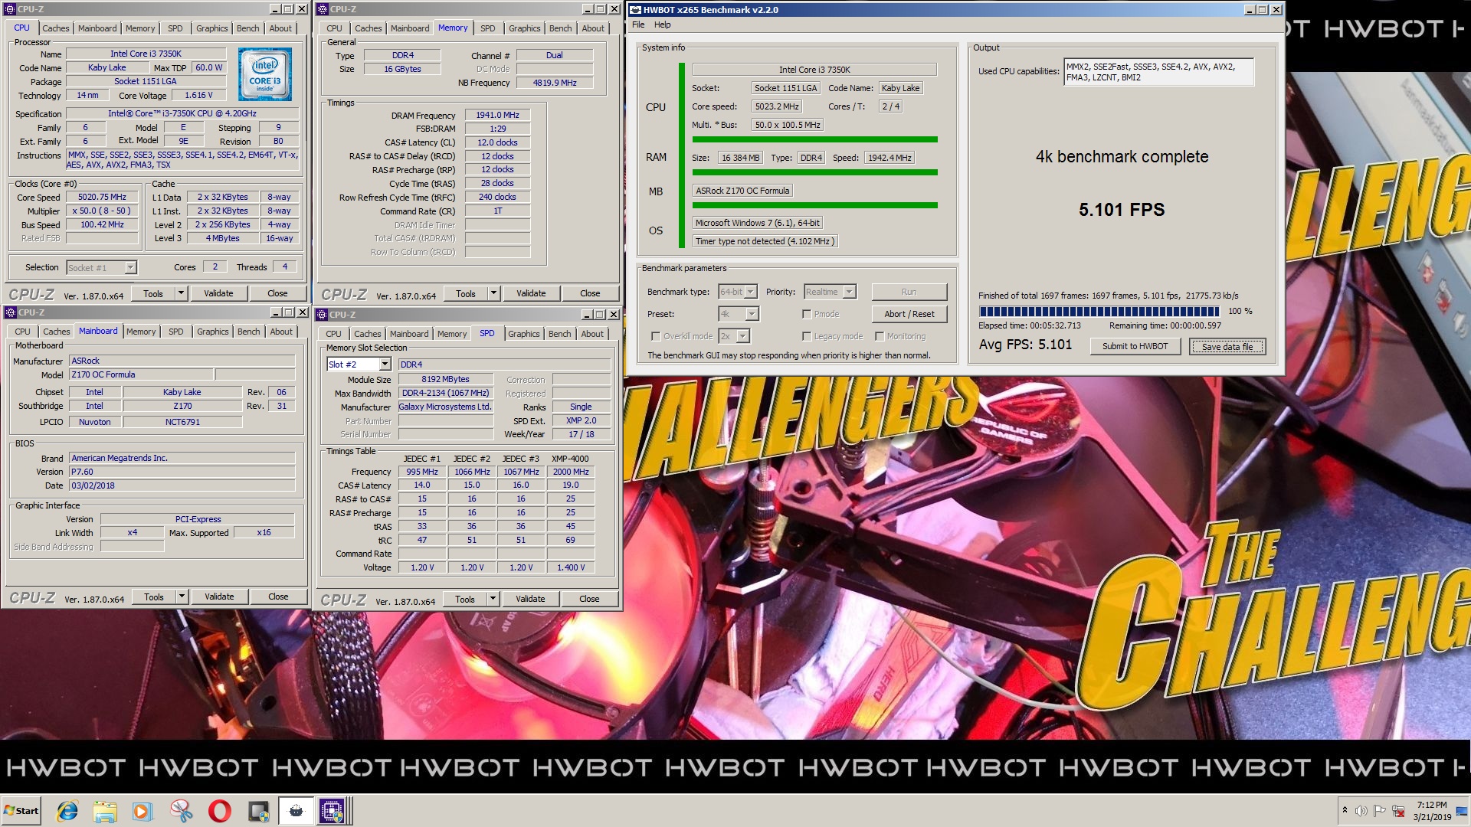Show hidden system tray icons

[1345, 810]
